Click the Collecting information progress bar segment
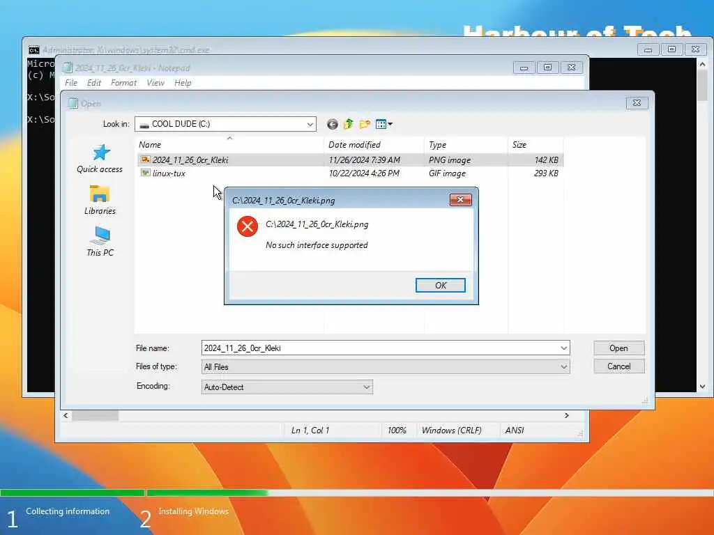 (73, 493)
